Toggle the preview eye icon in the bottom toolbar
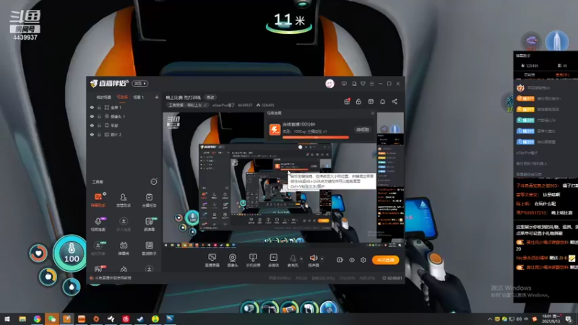578x325 pixels. 352,260
